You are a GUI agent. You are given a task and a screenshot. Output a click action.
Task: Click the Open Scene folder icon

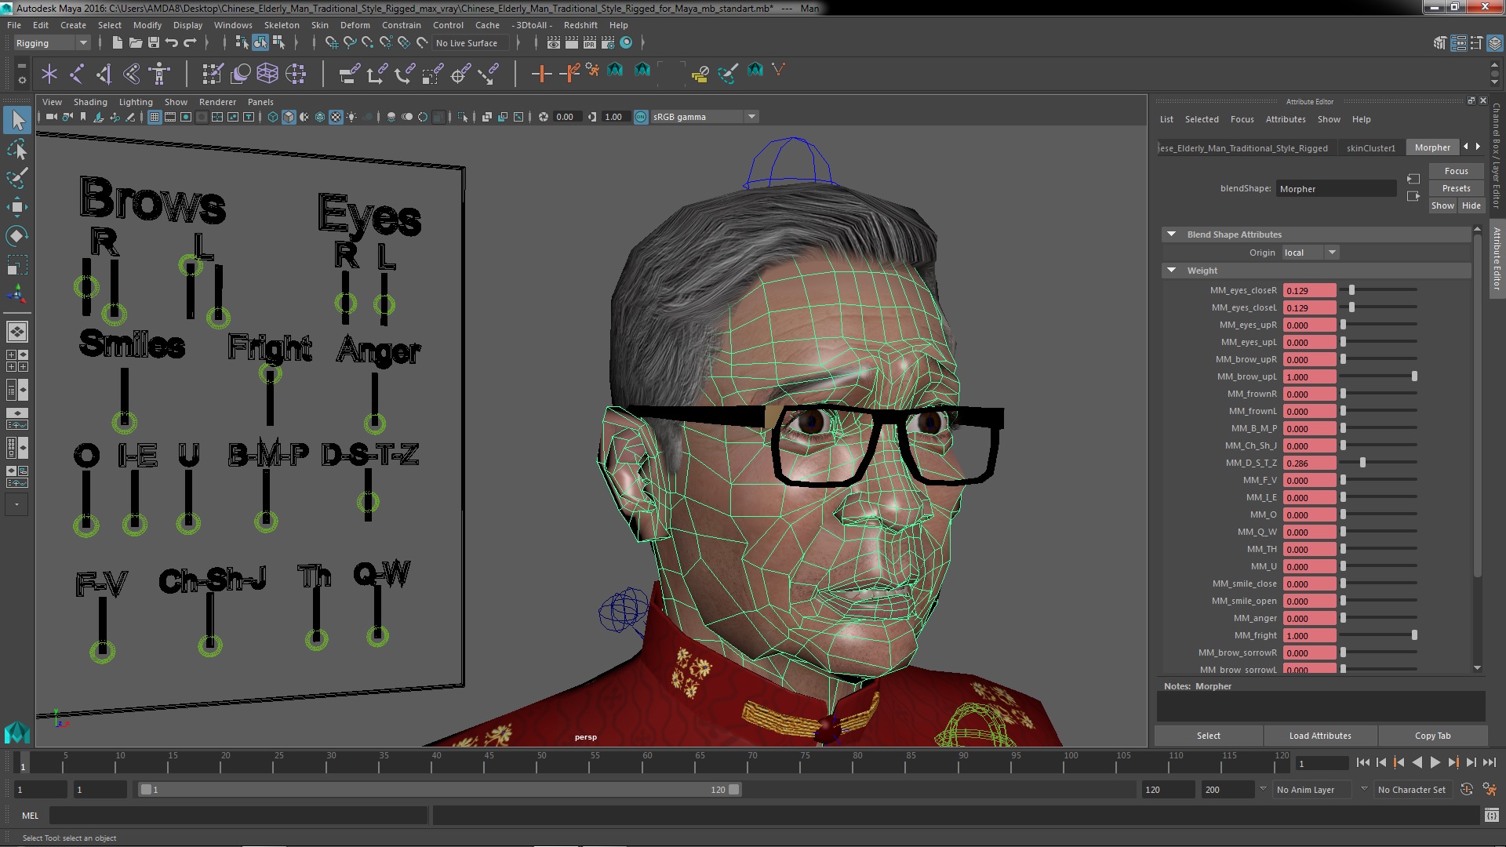pyautogui.click(x=136, y=43)
